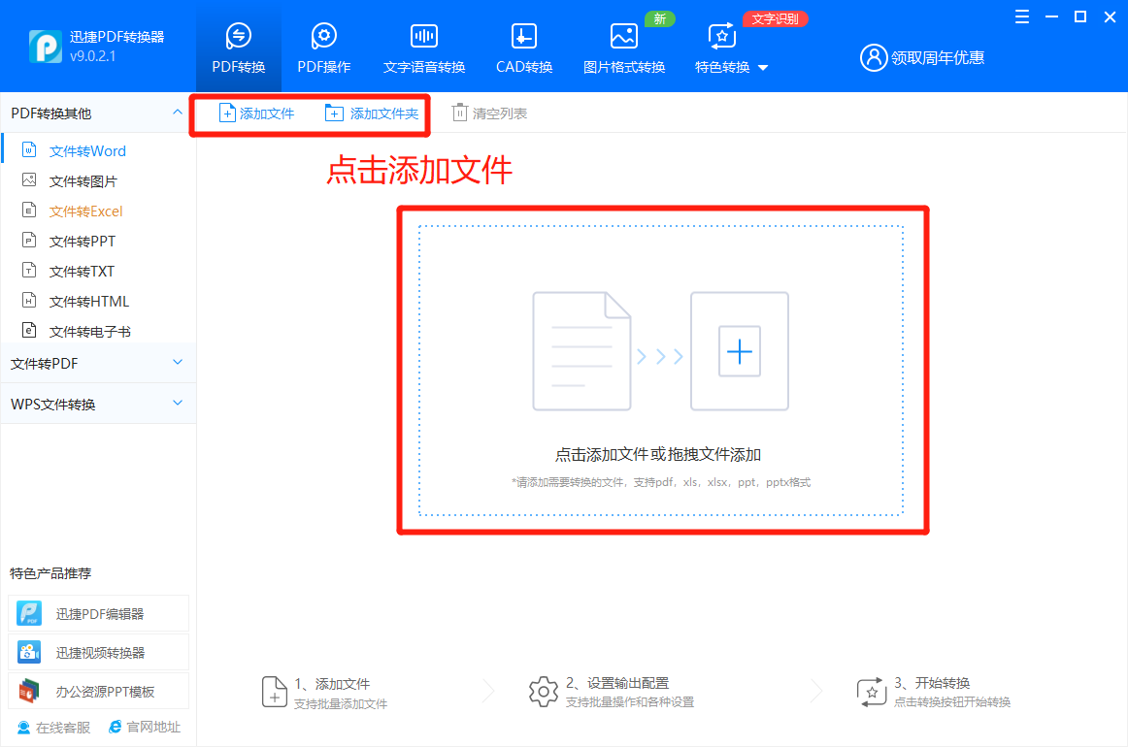Expand the 特色转换 dropdown arrow
The height and width of the screenshot is (747, 1128).
(x=763, y=68)
